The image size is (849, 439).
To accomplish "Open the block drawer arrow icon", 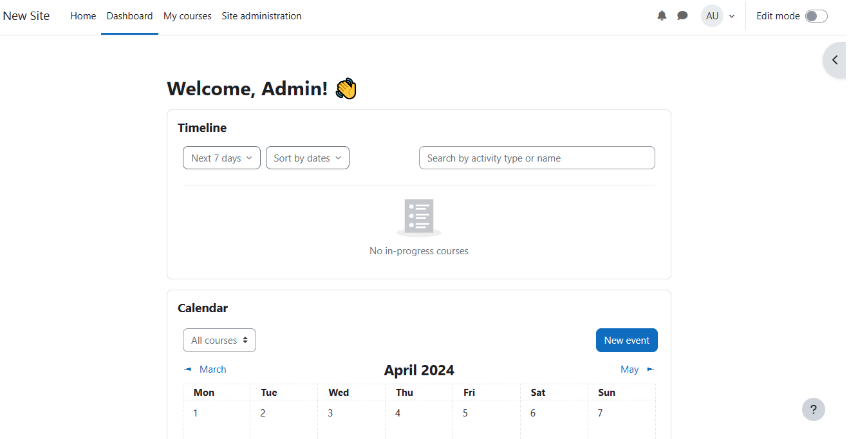I will [835, 60].
